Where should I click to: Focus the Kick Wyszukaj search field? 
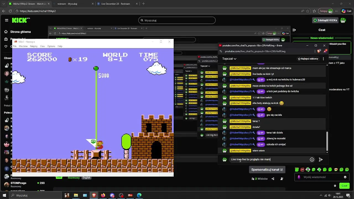pyautogui.click(x=177, y=20)
